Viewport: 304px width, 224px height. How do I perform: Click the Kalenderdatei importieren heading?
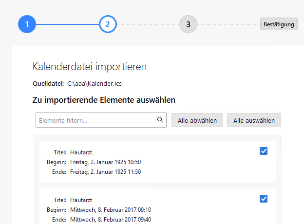coord(89,67)
